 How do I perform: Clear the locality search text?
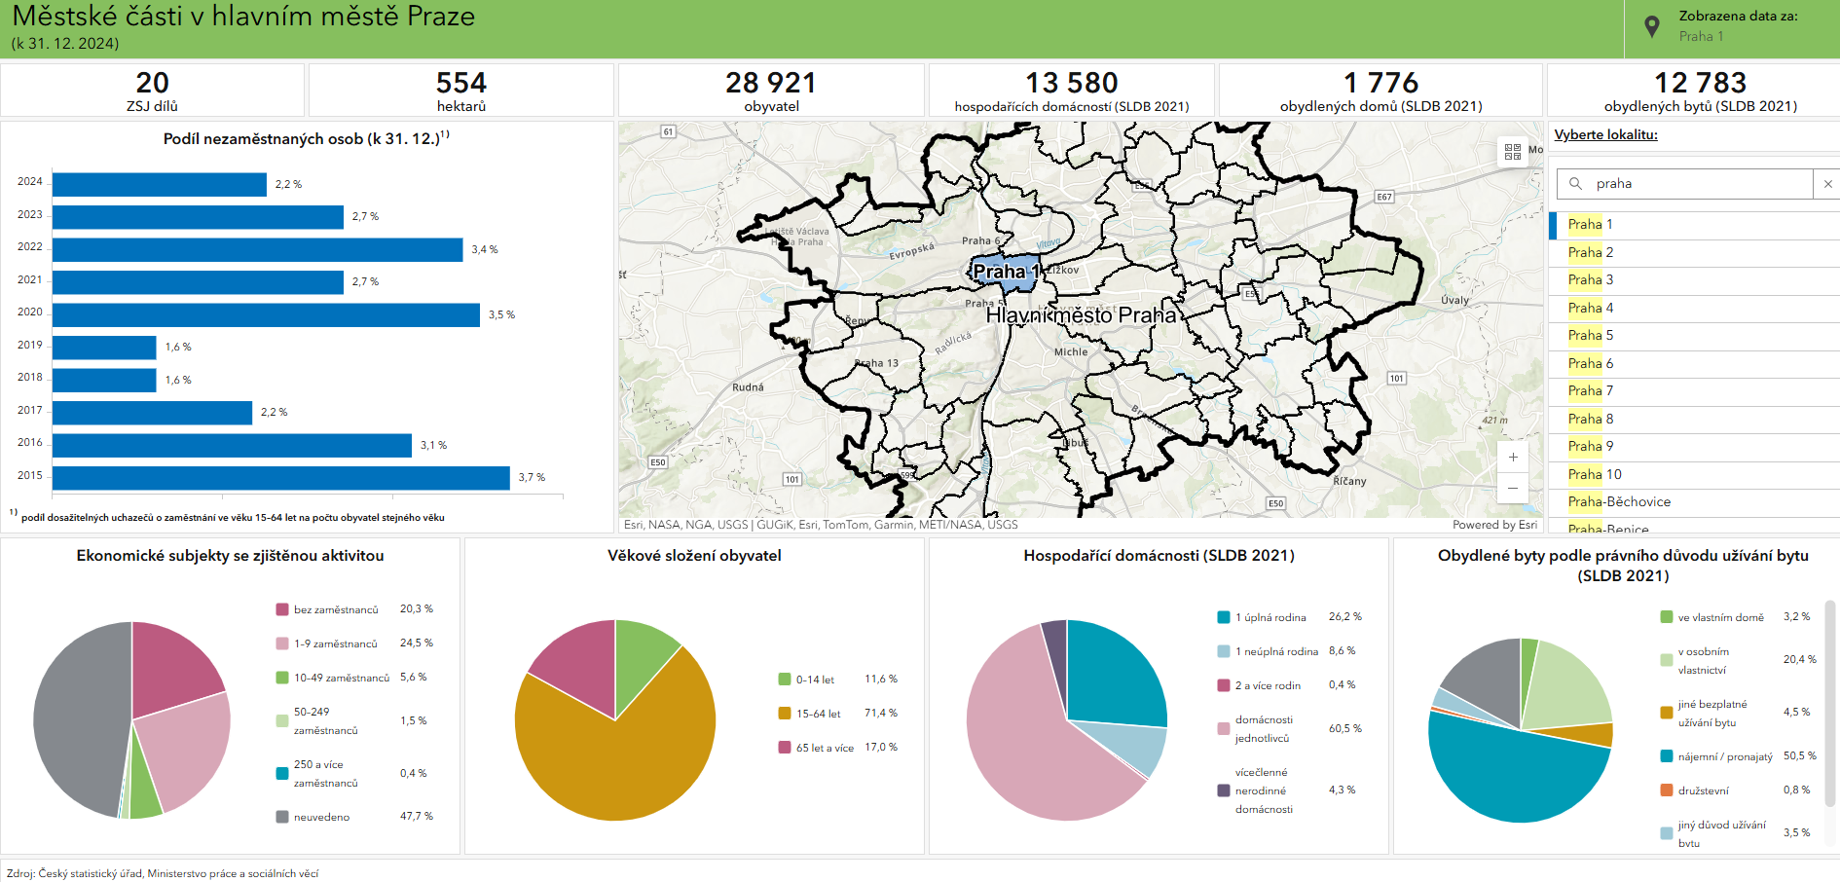point(1827,184)
